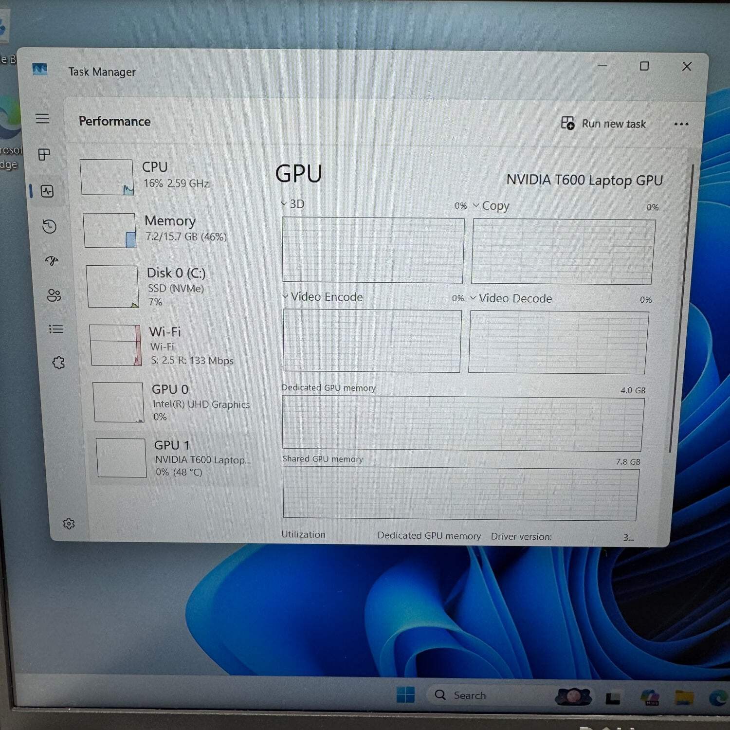The image size is (730, 730).
Task: Click the CPU mini graph thumbnail
Action: pyautogui.click(x=107, y=177)
